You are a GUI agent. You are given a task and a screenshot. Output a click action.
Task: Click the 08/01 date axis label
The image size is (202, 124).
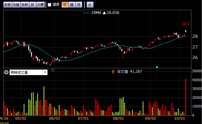point(118,119)
